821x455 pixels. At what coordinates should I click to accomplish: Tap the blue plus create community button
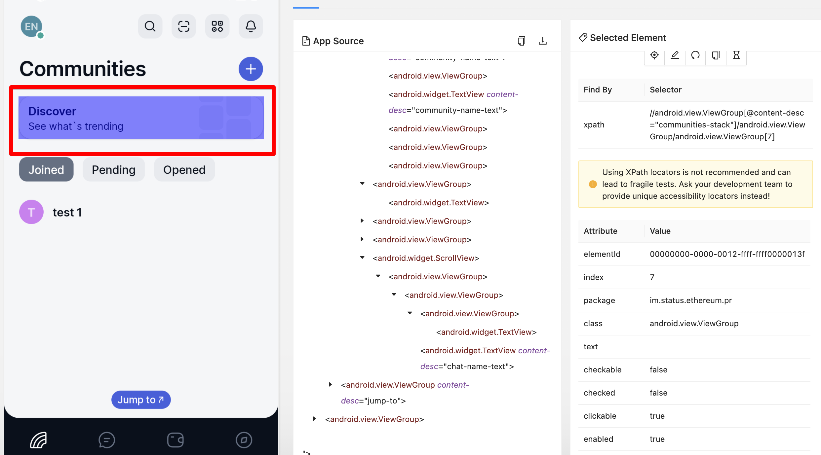coord(251,69)
